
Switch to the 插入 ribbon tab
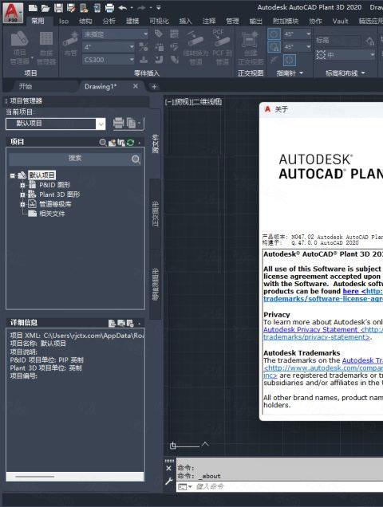(x=185, y=22)
